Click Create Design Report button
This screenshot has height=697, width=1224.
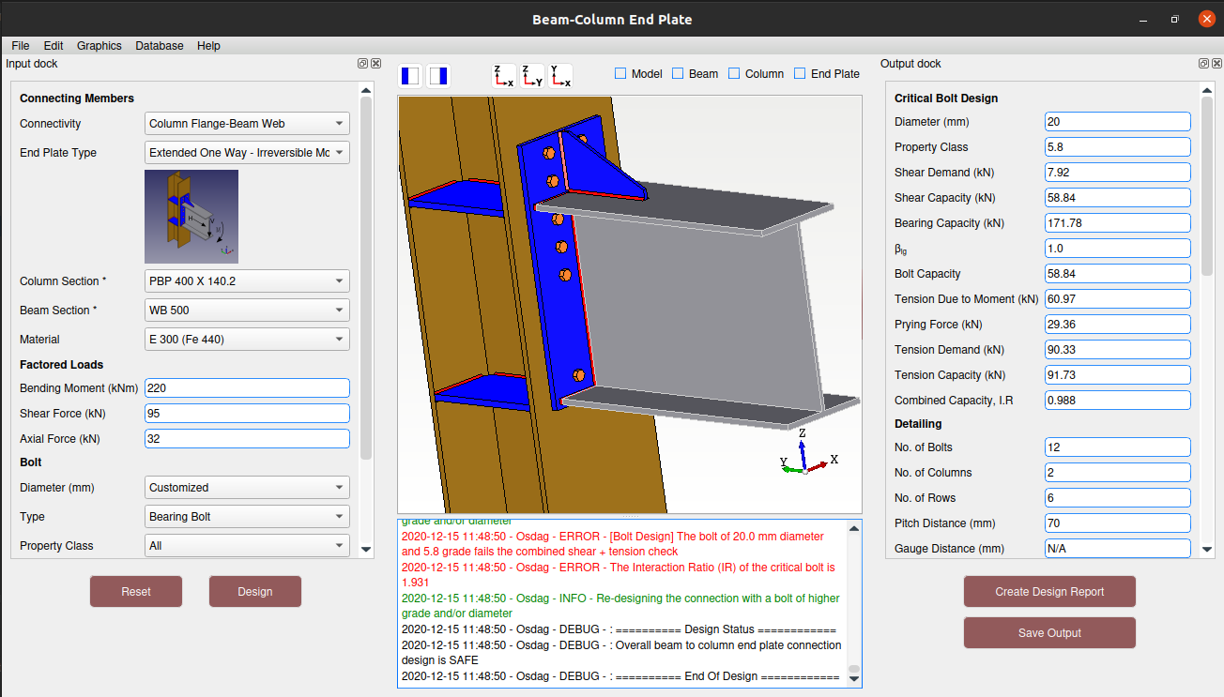coord(1049,592)
